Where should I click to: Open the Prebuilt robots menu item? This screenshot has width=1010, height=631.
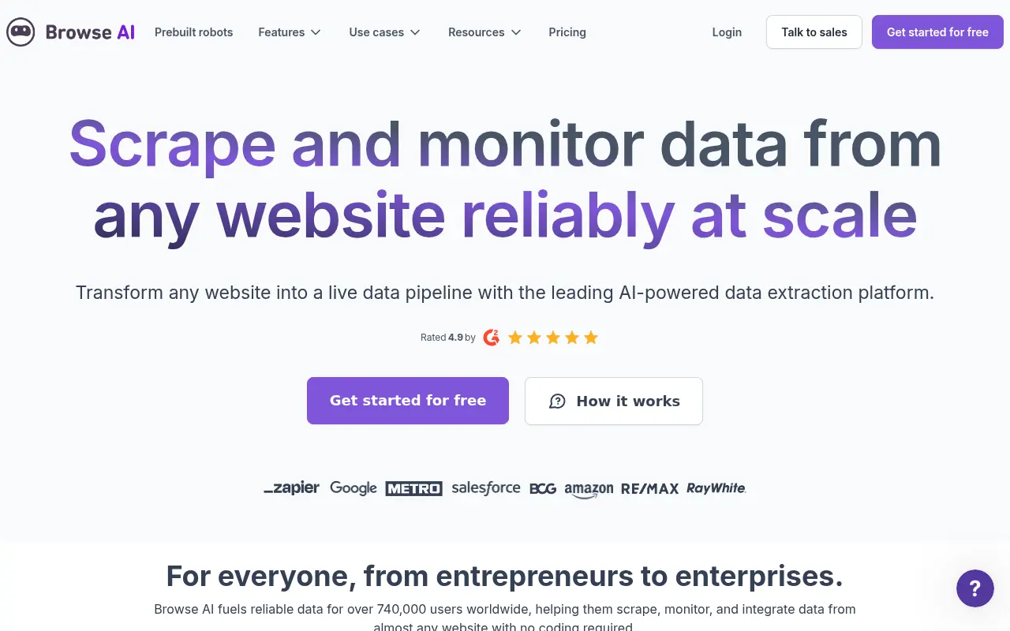tap(193, 32)
